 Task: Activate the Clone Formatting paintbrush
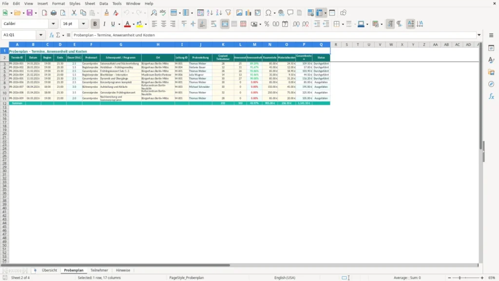107,13
